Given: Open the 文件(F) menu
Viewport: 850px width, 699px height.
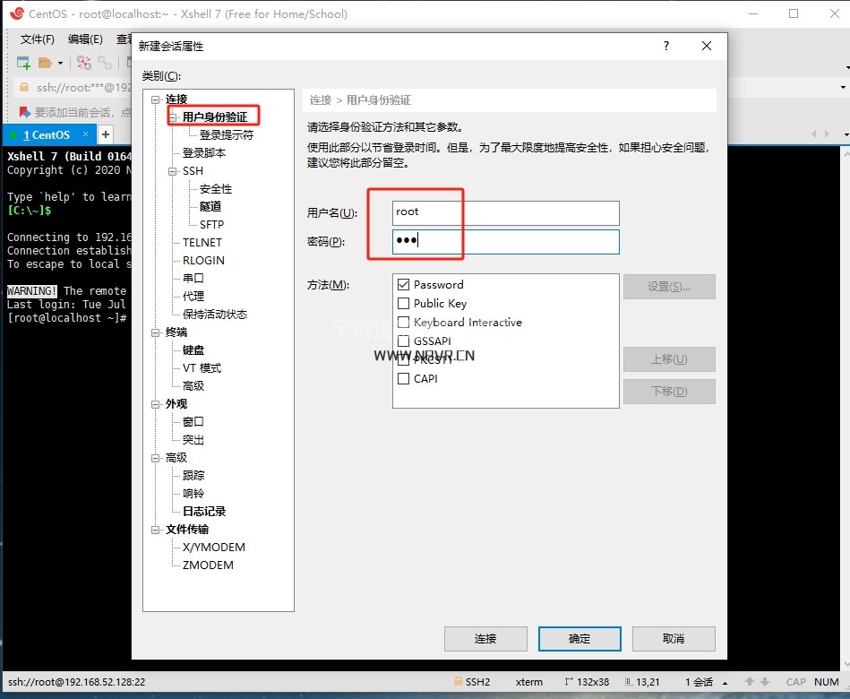Looking at the screenshot, I should (x=38, y=39).
